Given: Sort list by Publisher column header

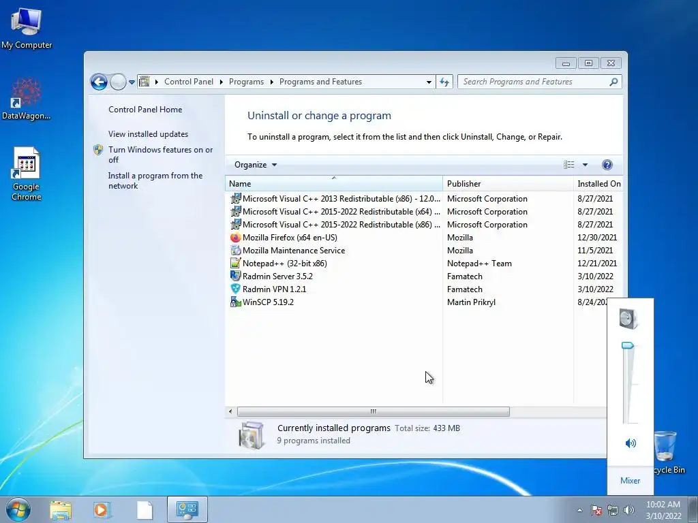Looking at the screenshot, I should click(508, 184).
